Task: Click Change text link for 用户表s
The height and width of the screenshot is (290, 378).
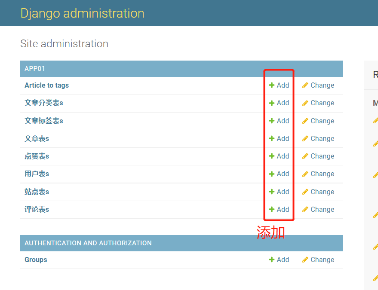Action: tap(323, 174)
